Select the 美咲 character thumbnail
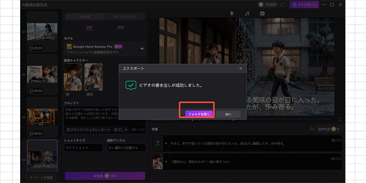This screenshot has height=183, width=366. click(x=93, y=77)
